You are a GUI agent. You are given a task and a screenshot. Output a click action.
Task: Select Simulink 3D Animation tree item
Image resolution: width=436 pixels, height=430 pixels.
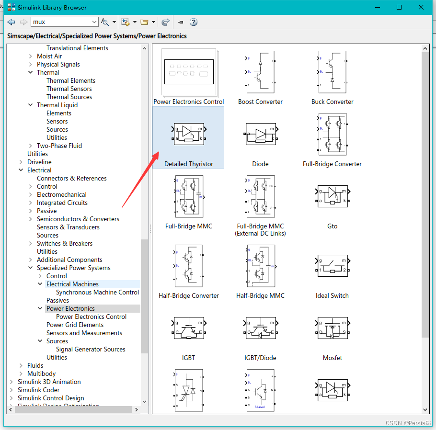point(49,382)
